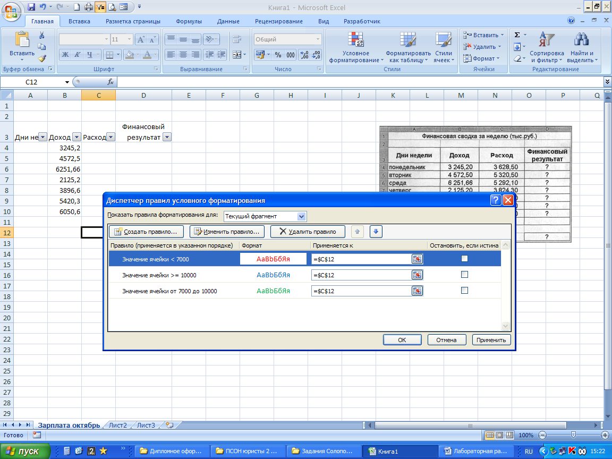
Task: Open filter dropdown for Расход column
Action: (x=111, y=137)
